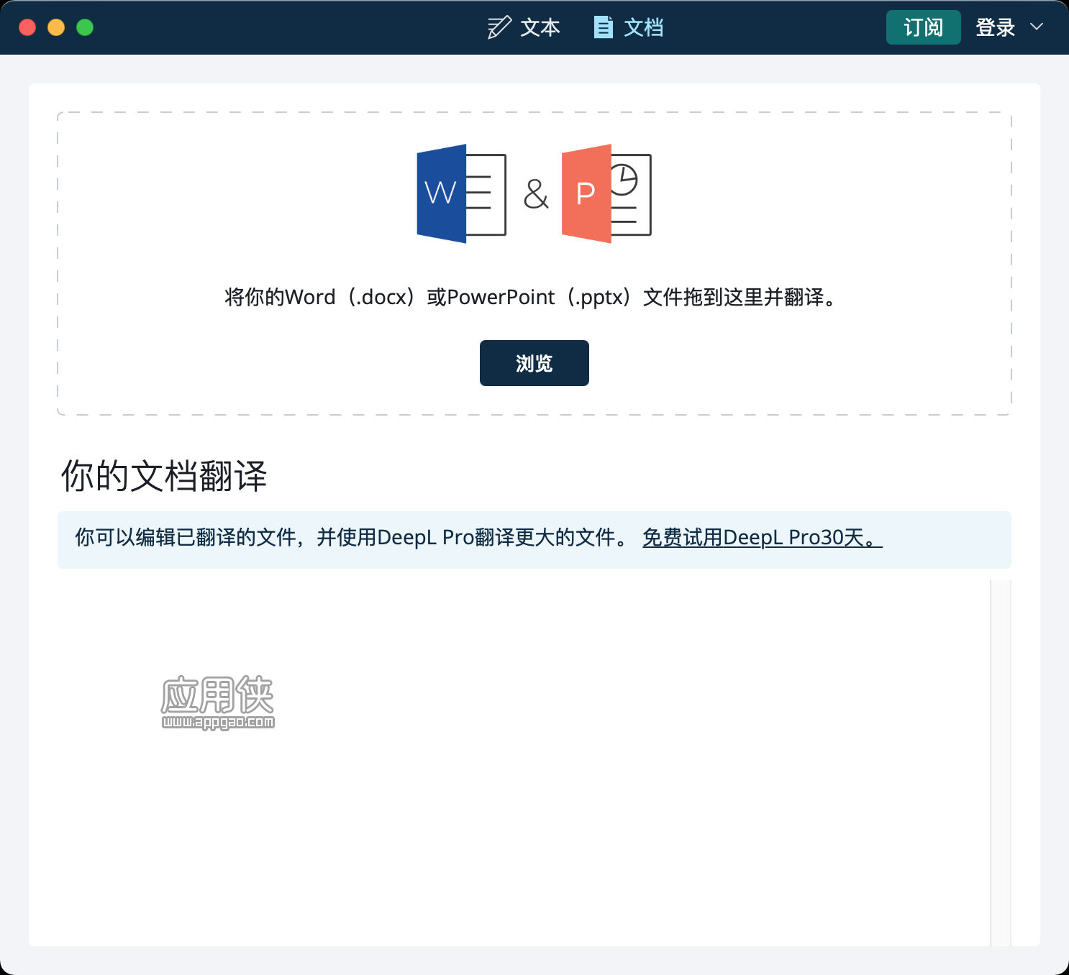
Task: Click the 订阅 subscribe button
Action: pyautogui.click(x=923, y=27)
